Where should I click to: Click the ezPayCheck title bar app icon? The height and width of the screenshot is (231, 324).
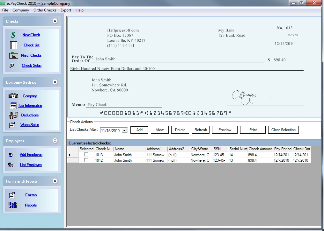pos(3,3)
